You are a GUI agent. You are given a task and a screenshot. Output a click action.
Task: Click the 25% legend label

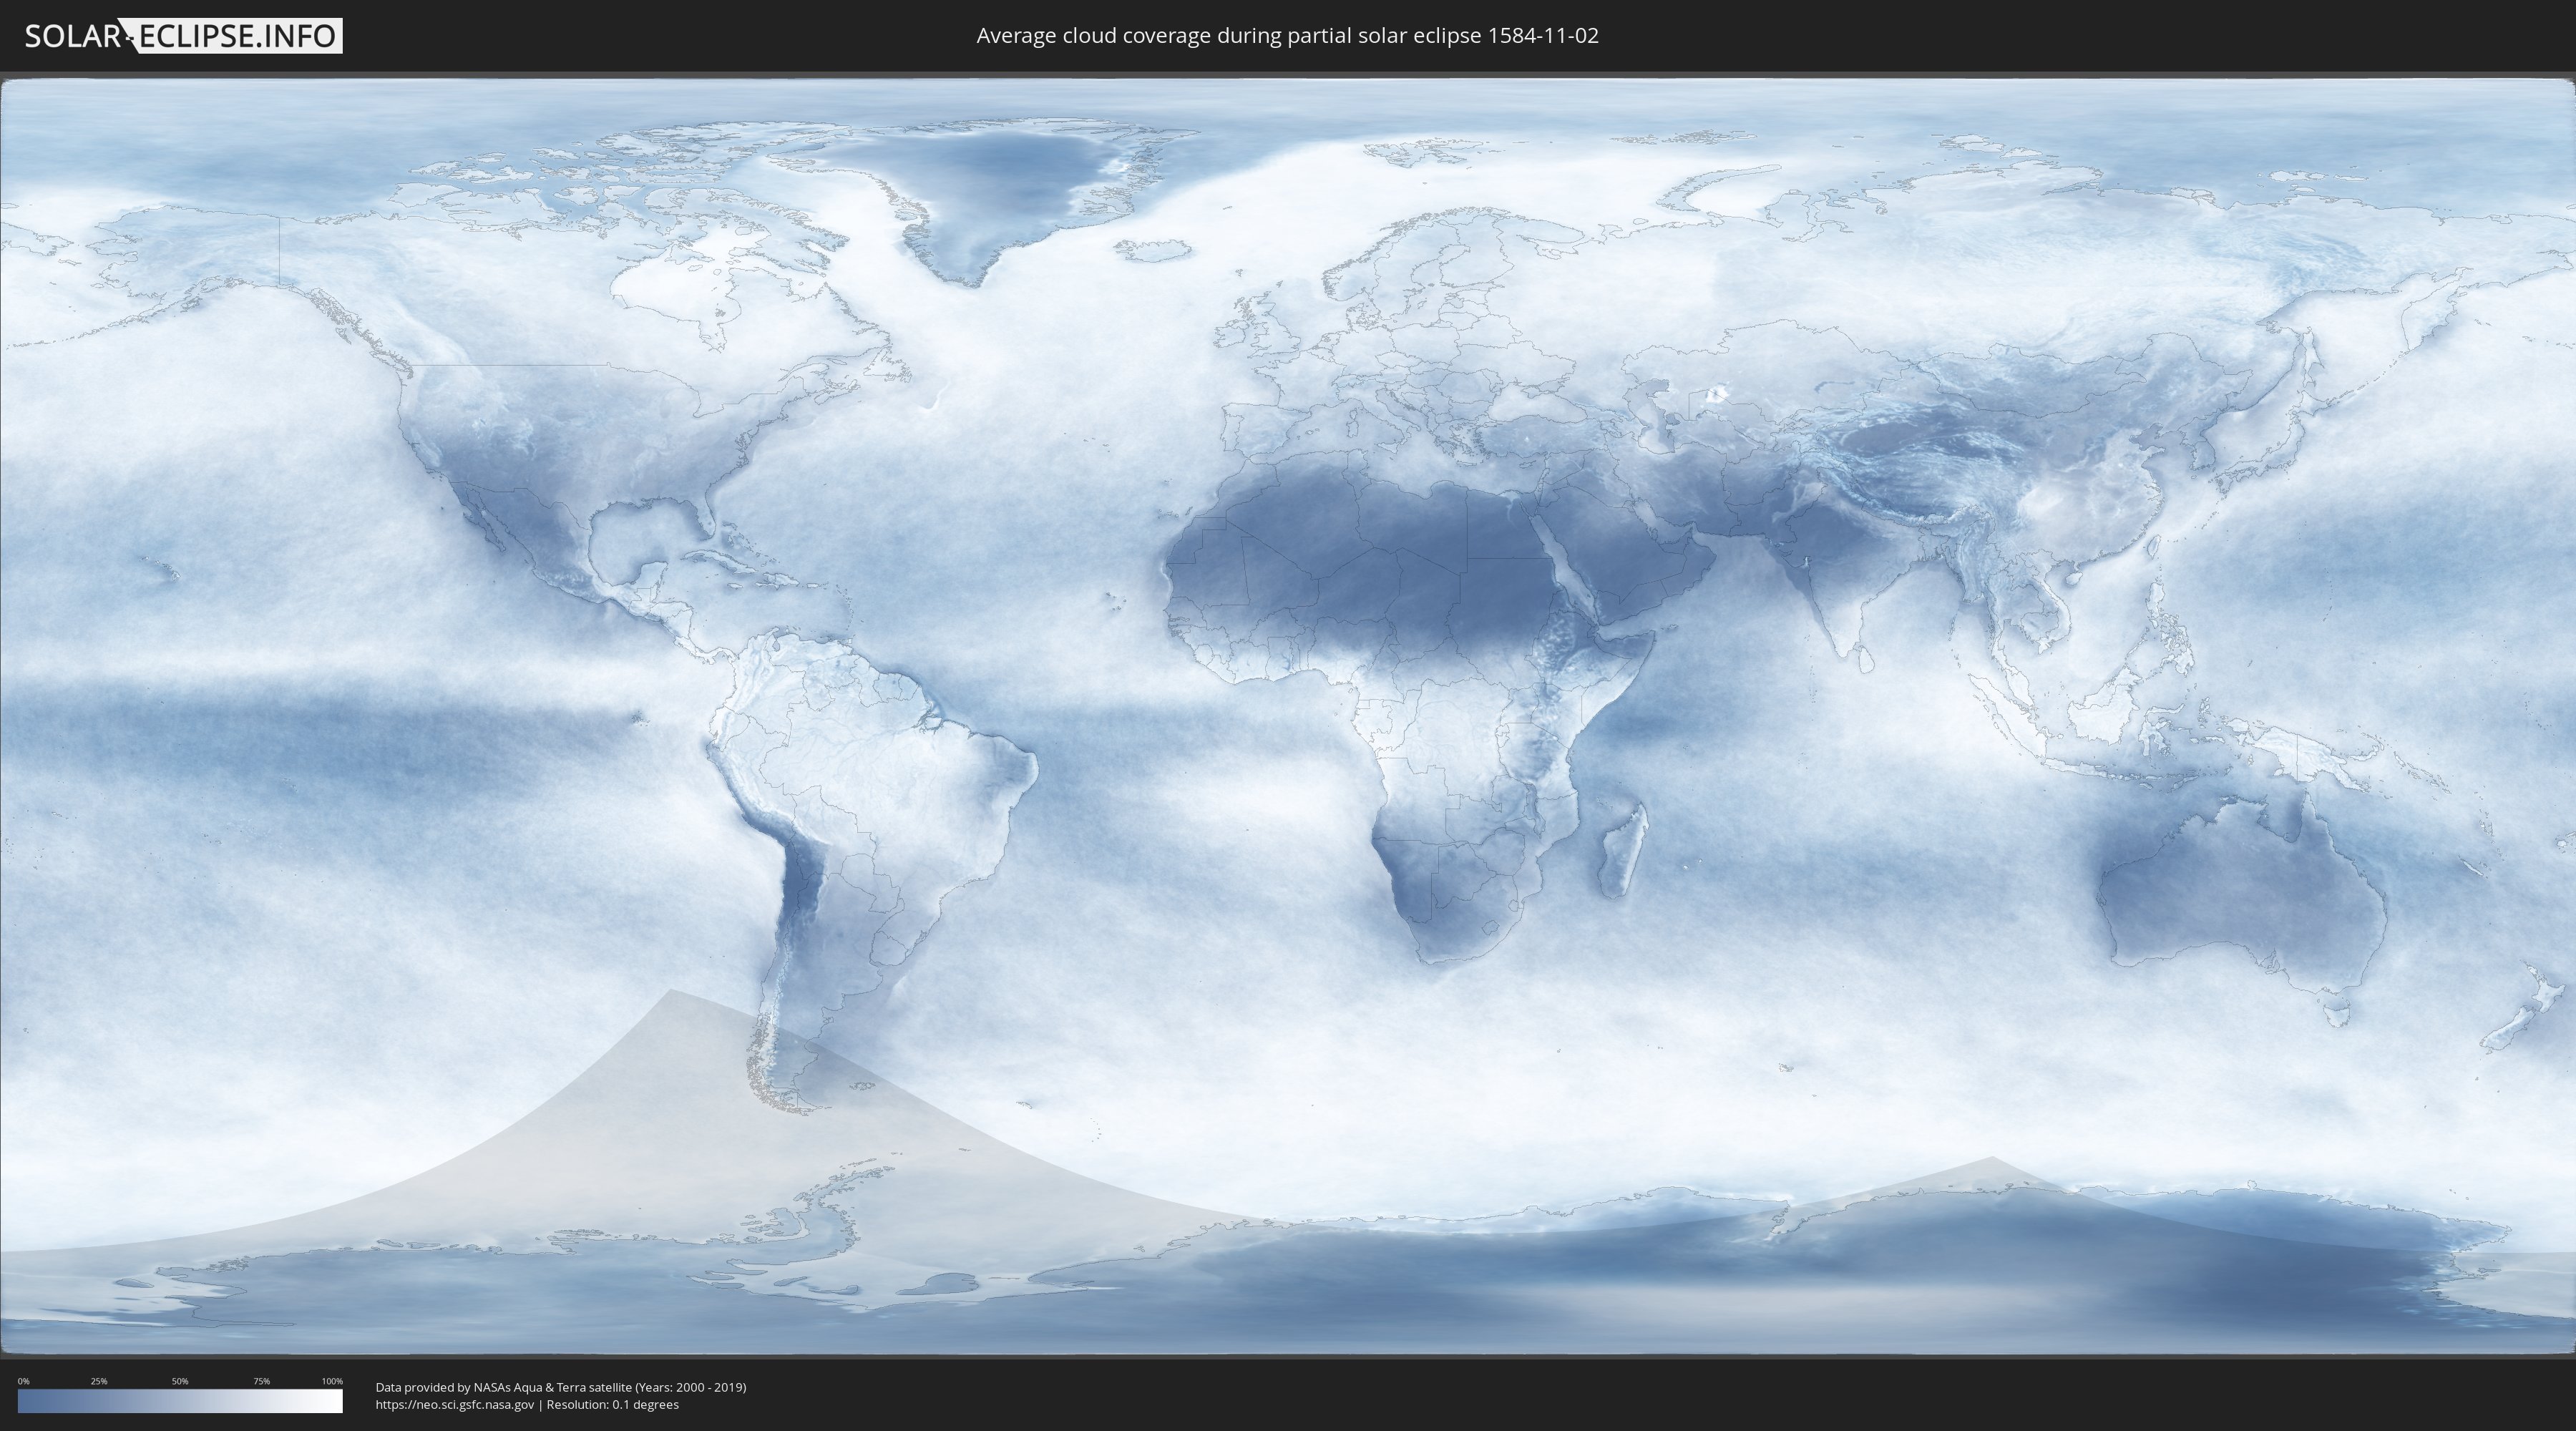[x=99, y=1381]
